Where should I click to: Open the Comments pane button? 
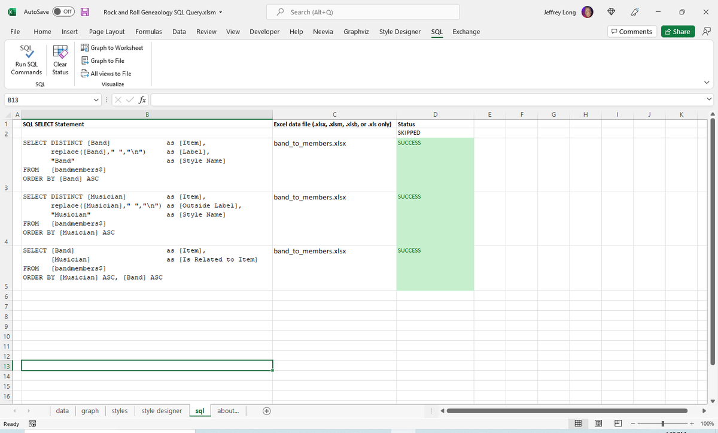click(x=631, y=32)
